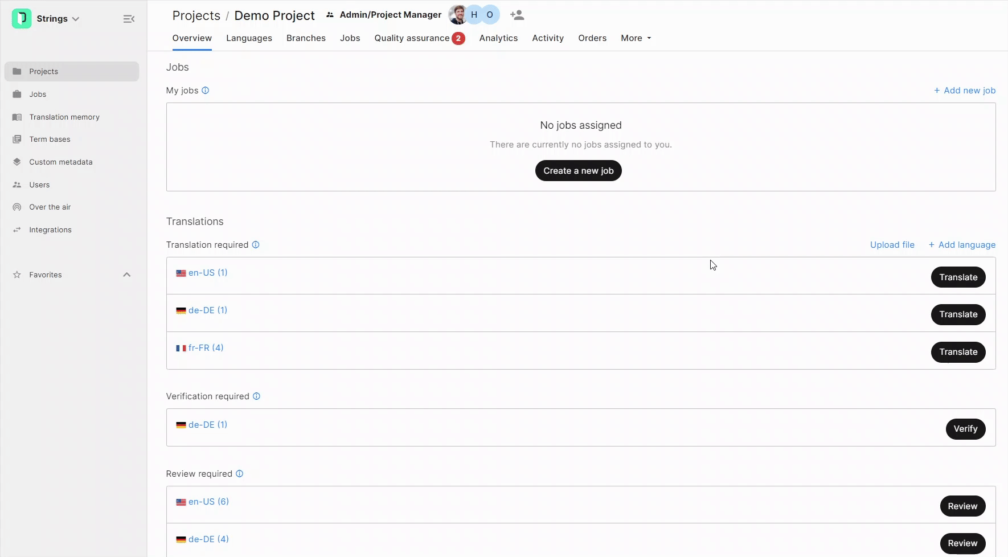Open the Strings workspace dropdown
1008x557 pixels.
pos(58,19)
